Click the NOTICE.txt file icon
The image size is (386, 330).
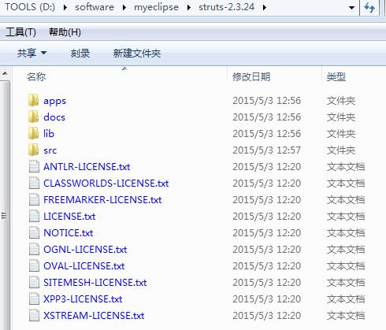point(34,233)
